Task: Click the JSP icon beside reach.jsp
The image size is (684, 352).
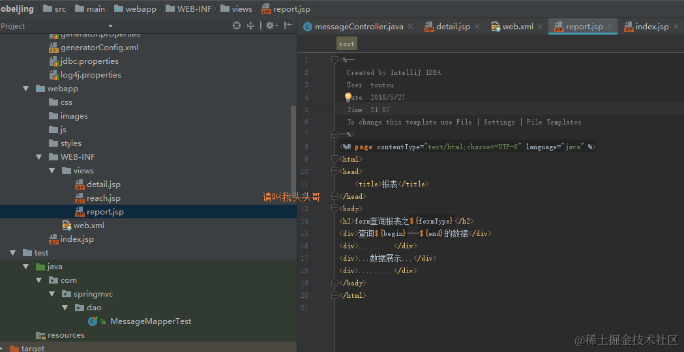Action: (80, 198)
